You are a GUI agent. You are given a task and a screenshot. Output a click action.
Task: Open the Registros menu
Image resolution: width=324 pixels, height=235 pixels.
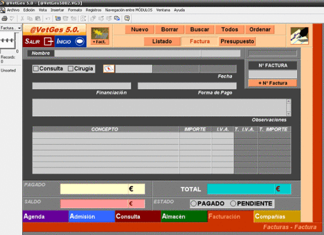click(94, 10)
